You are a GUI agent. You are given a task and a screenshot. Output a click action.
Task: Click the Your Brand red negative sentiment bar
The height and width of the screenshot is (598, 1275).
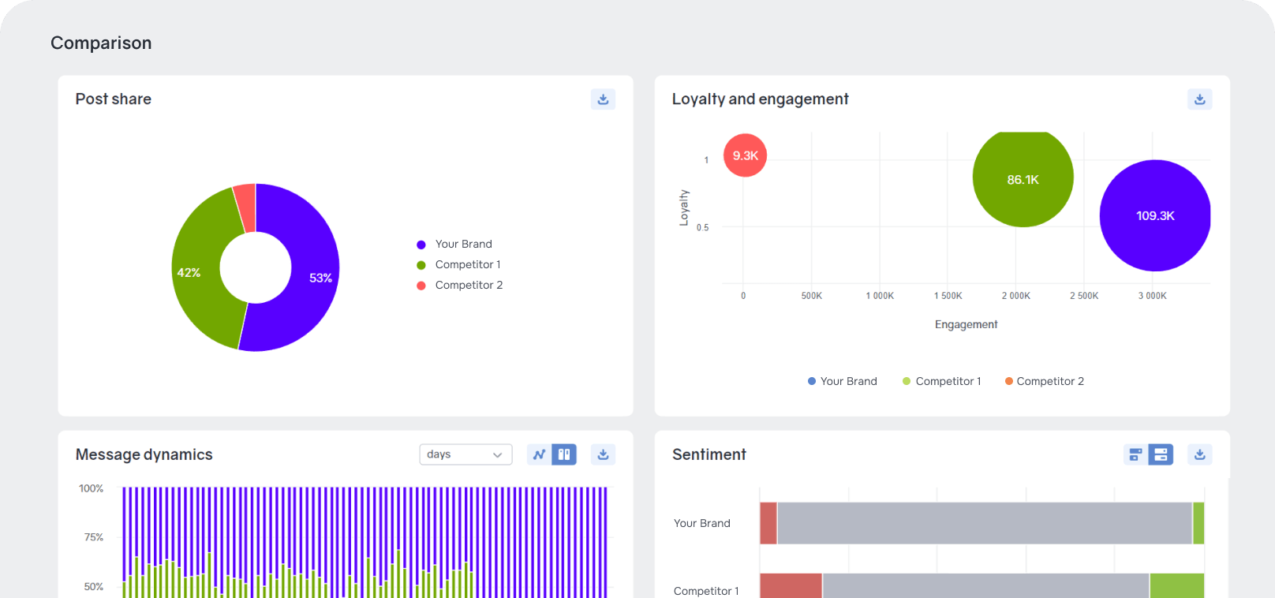click(768, 523)
